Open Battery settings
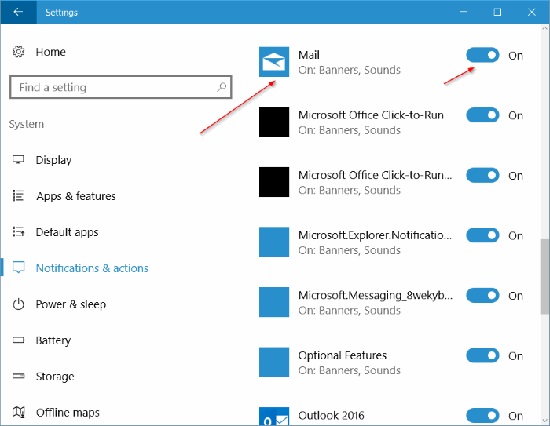Image resolution: width=550 pixels, height=426 pixels. click(x=53, y=340)
